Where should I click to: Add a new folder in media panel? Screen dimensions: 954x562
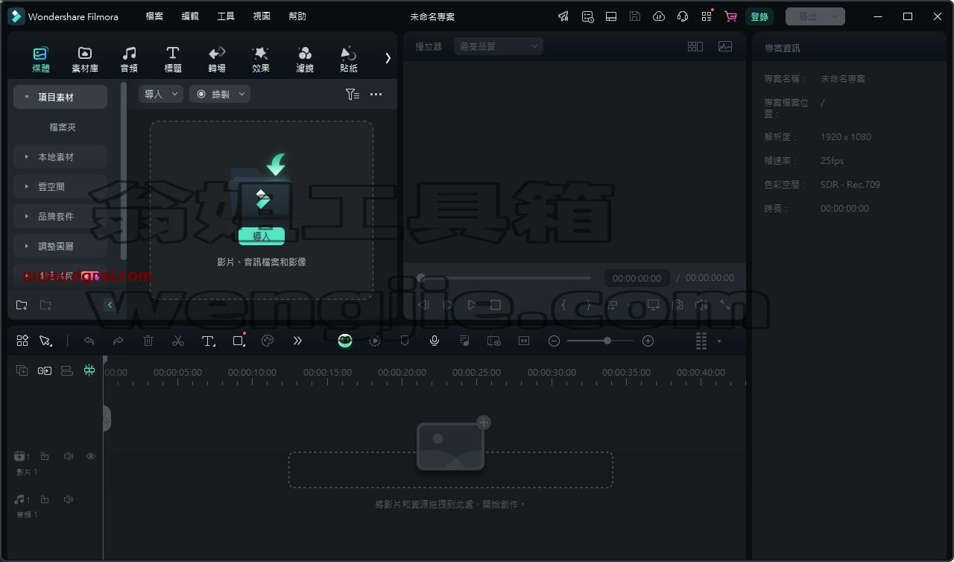[22, 305]
